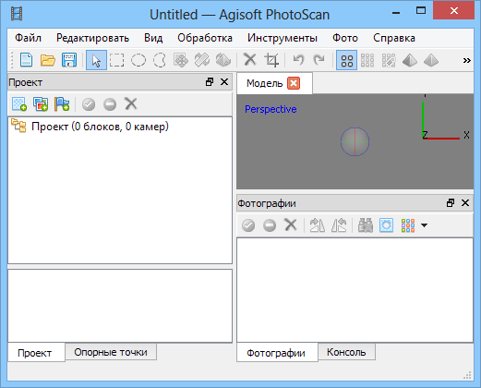Image resolution: width=481 pixels, height=388 pixels.
Task: Select the rotate object tool
Action: (x=223, y=60)
